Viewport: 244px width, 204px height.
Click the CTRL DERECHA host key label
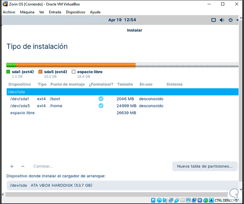pos(226,200)
